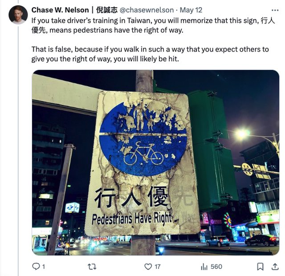This screenshot has height=276, width=285.
Task: Click the tweet text about driver's training
Action: tap(153, 25)
